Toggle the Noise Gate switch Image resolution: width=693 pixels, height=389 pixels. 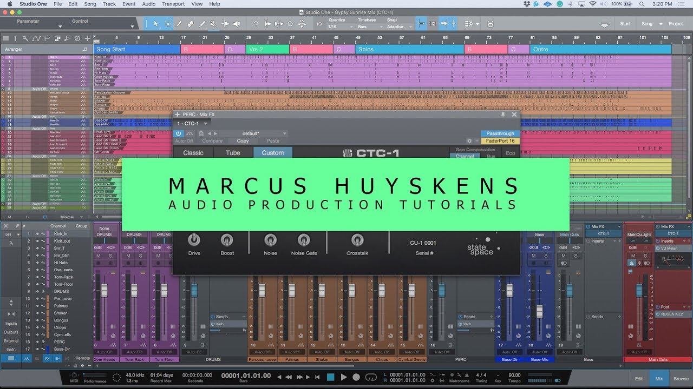click(x=304, y=240)
